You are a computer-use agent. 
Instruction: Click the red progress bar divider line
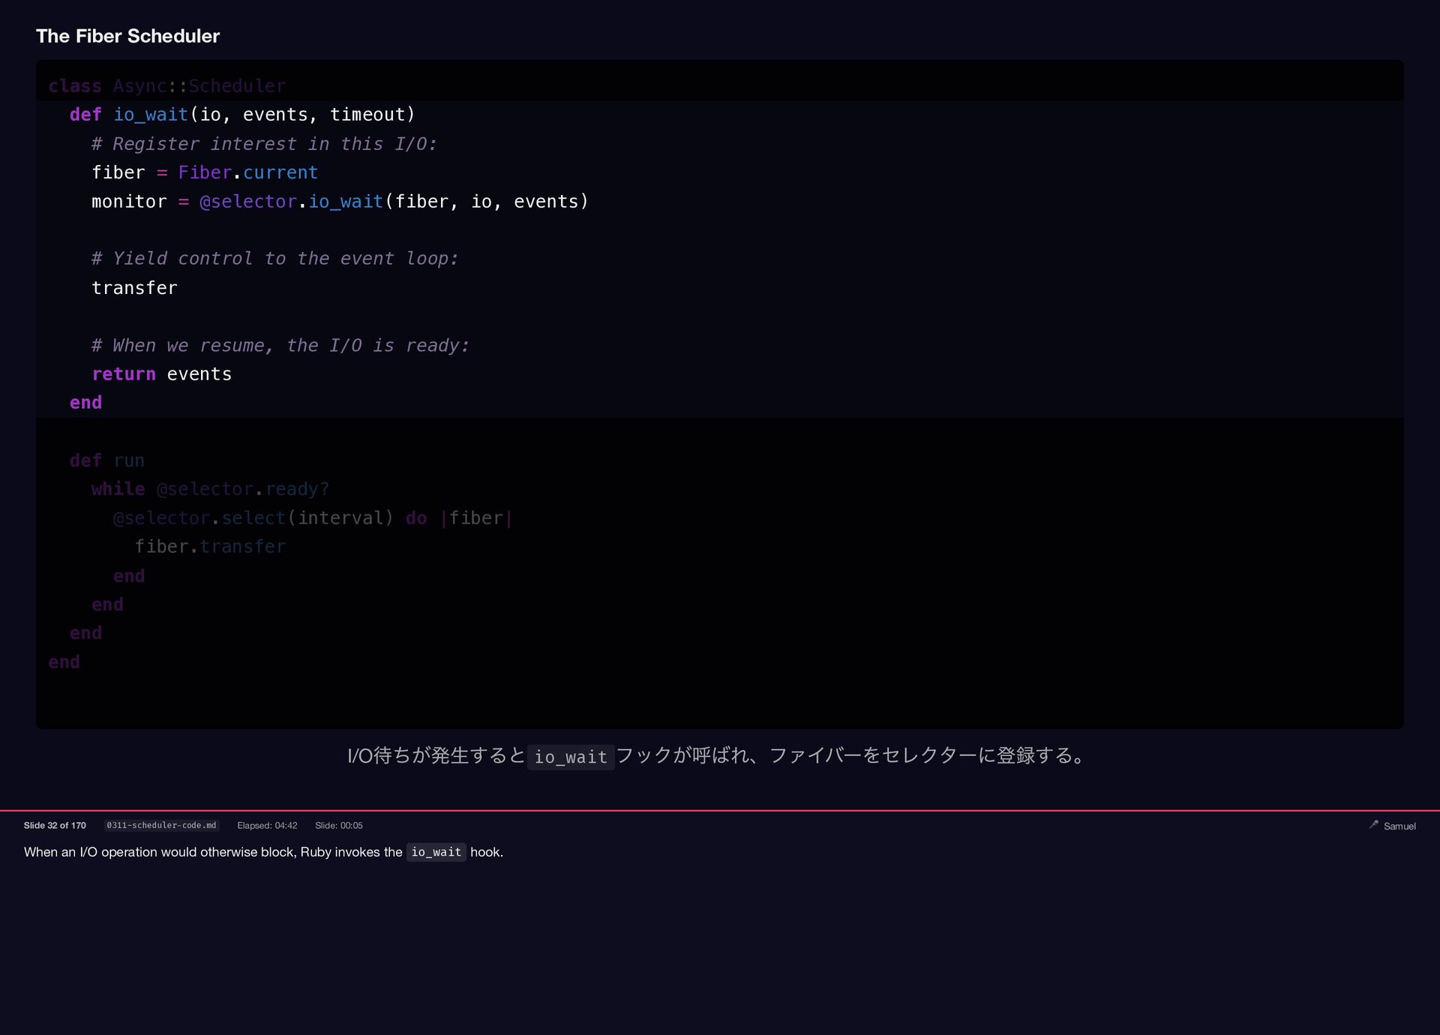pyautogui.click(x=720, y=811)
